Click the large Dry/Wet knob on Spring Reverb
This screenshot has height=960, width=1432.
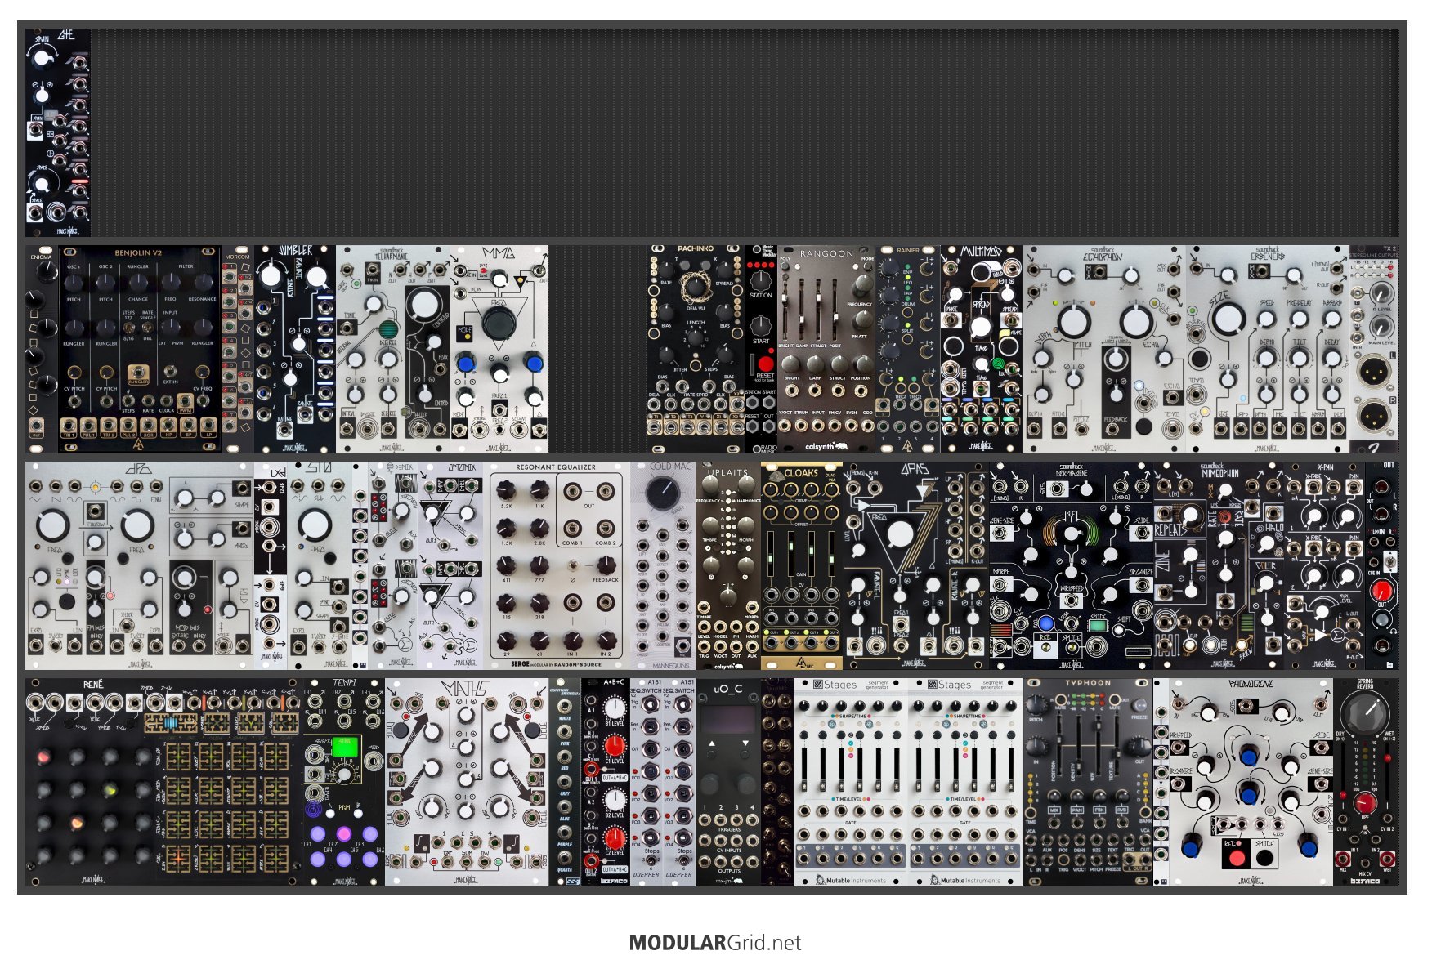click(1366, 713)
